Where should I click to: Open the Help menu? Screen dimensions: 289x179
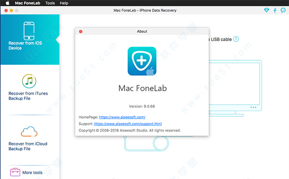click(64, 3)
